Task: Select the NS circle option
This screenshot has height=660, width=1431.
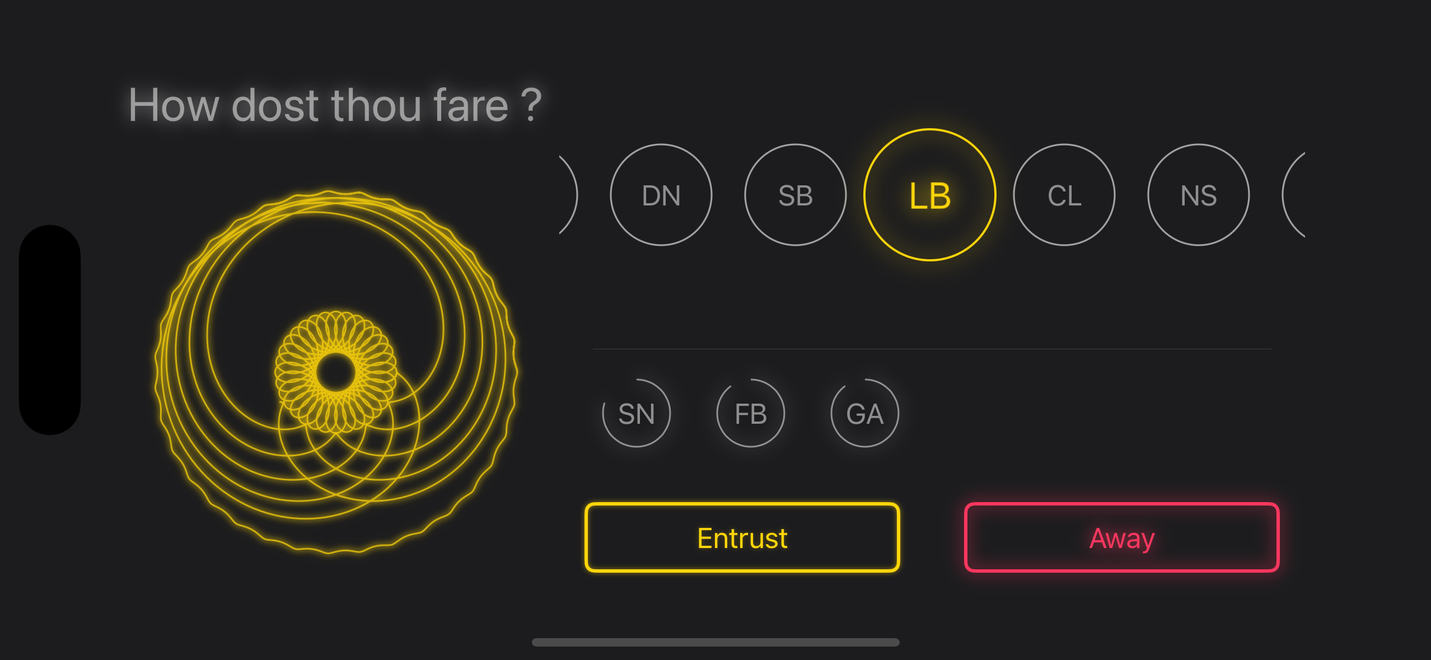Action: pyautogui.click(x=1198, y=195)
